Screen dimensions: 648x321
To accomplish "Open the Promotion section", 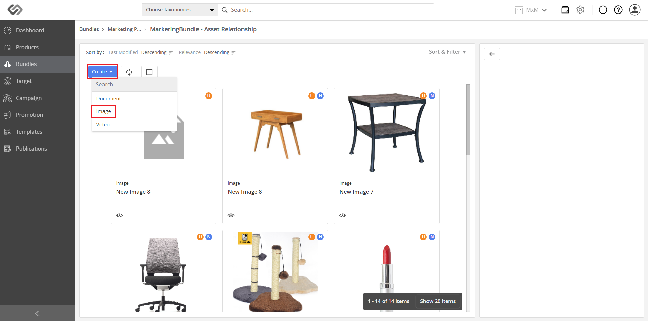I will (x=38, y=115).
